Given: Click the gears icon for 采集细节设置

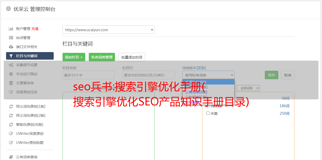Looking at the screenshot, I should coord(11,65).
